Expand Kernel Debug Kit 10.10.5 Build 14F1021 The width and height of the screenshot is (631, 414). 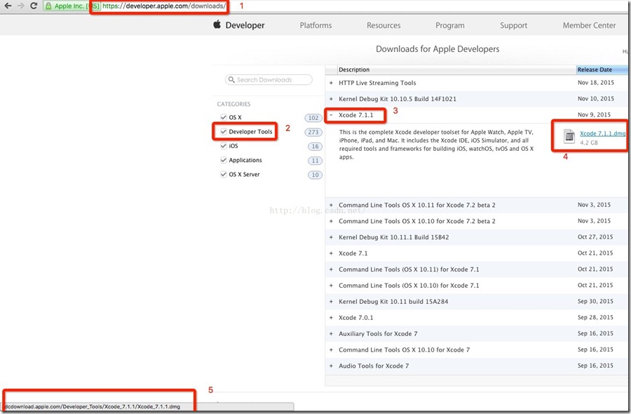click(x=331, y=99)
